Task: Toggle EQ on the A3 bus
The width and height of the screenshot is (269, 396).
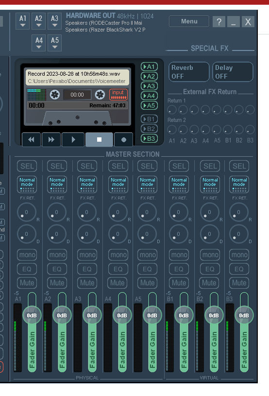Action: (x=87, y=269)
